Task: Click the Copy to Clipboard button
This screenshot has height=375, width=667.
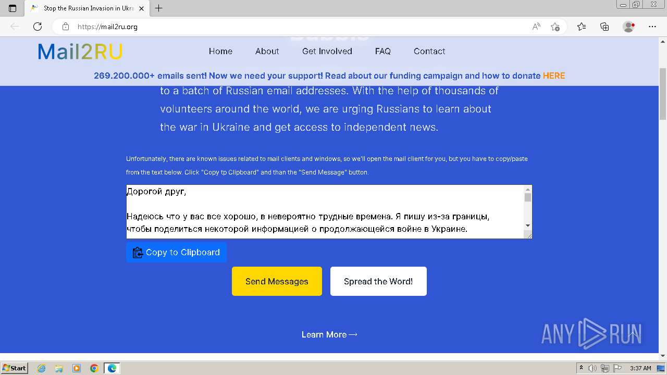Action: pos(176,252)
